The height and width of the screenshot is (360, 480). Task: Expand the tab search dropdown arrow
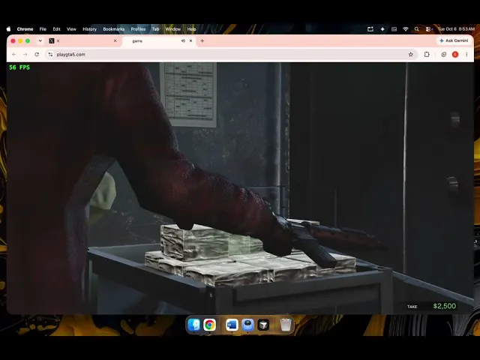tap(40, 40)
